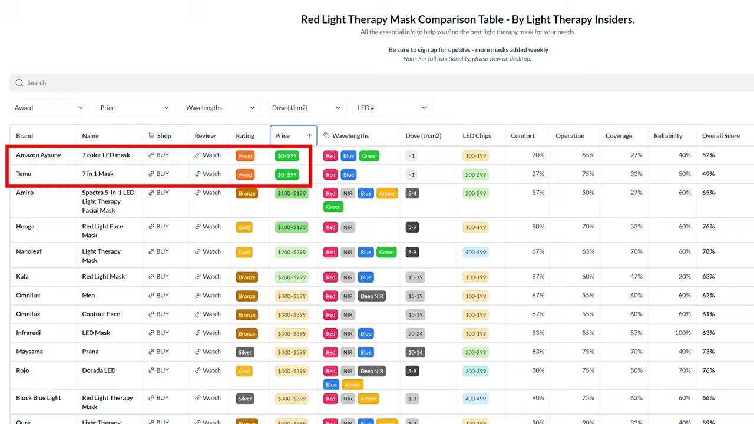Image resolution: width=754 pixels, height=424 pixels.
Task: Open the LED # filter dropdown
Action: coord(391,107)
